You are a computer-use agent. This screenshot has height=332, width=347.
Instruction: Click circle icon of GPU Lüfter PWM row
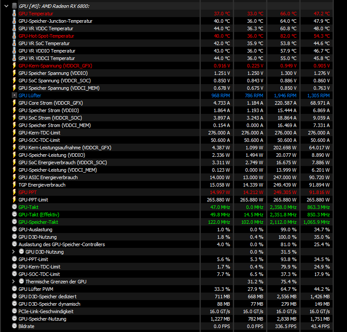(14, 289)
